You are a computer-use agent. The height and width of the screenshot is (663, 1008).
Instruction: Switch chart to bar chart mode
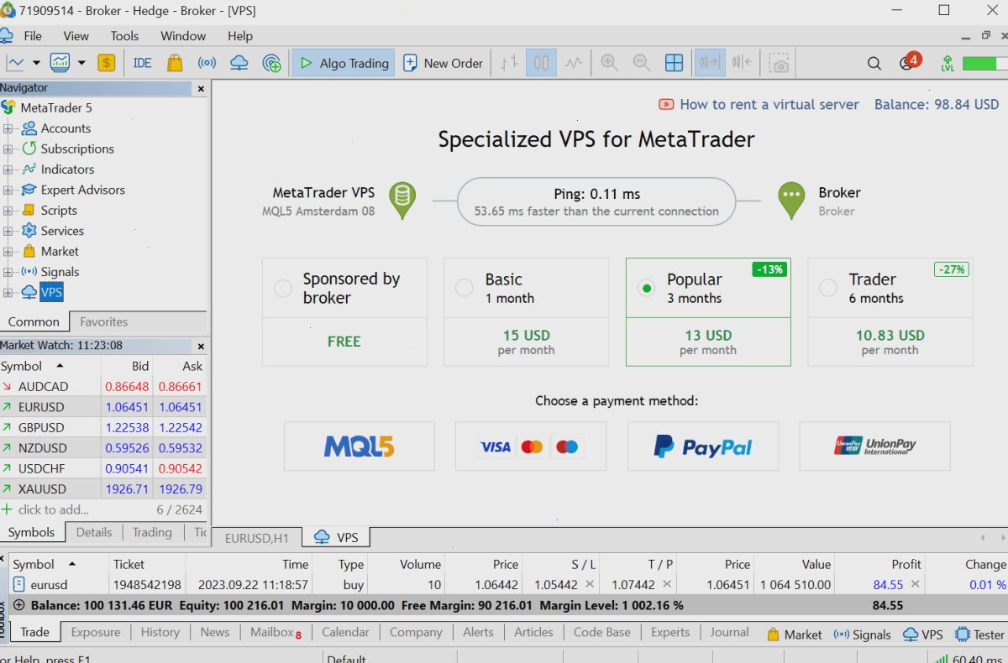tap(510, 63)
